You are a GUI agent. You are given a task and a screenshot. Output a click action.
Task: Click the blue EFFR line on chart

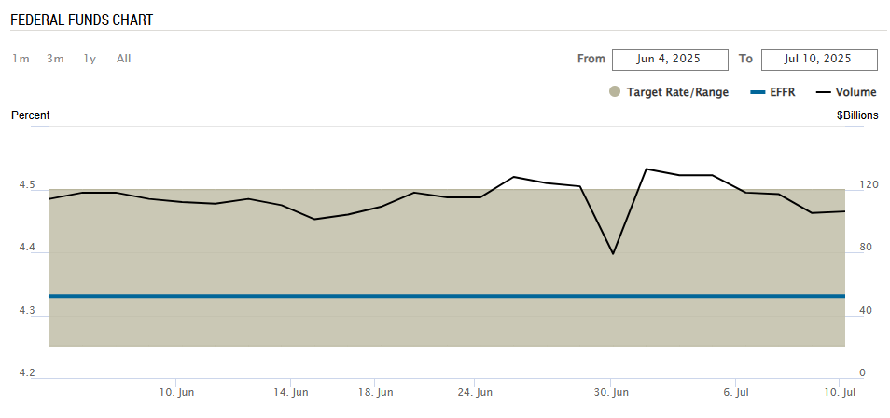pos(447,296)
